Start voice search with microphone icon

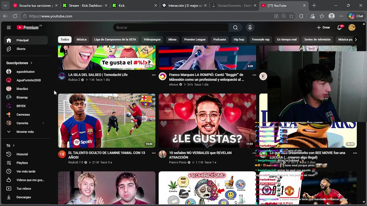[x=250, y=27]
